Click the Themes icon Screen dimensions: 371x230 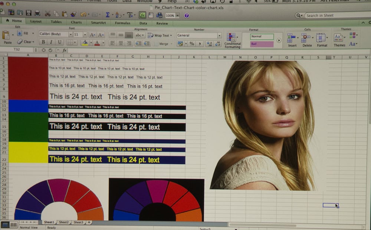coord(338,38)
